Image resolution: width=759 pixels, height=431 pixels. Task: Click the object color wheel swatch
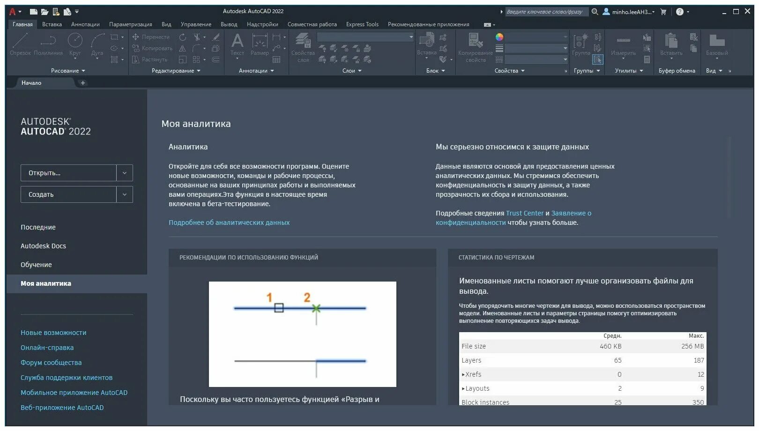pos(499,37)
